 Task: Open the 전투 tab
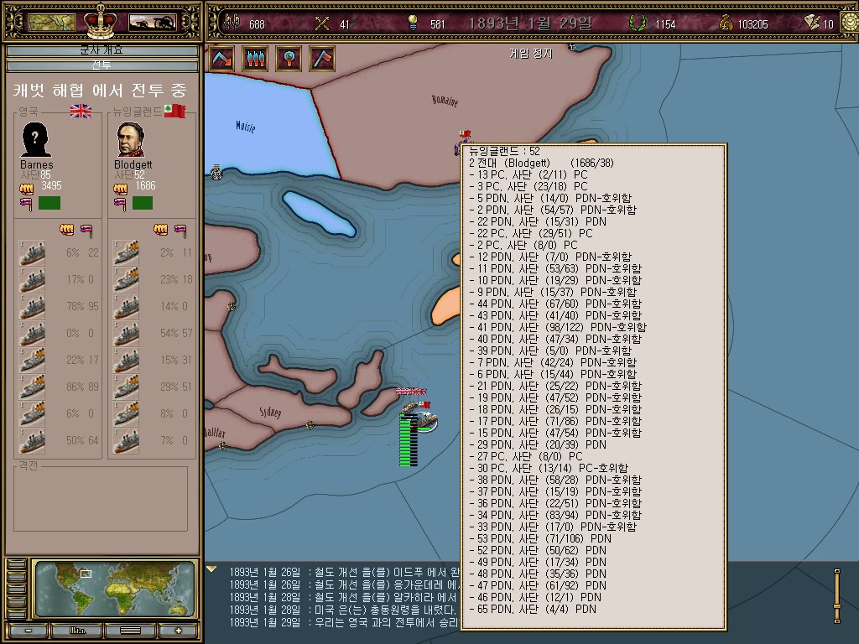102,65
